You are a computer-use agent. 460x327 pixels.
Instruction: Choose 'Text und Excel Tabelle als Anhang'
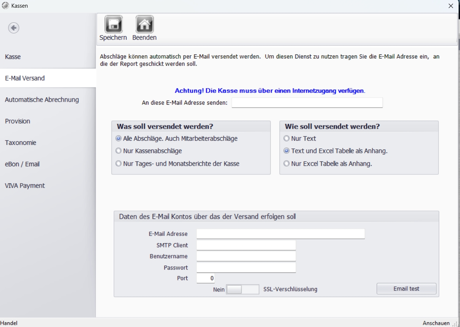pos(286,151)
